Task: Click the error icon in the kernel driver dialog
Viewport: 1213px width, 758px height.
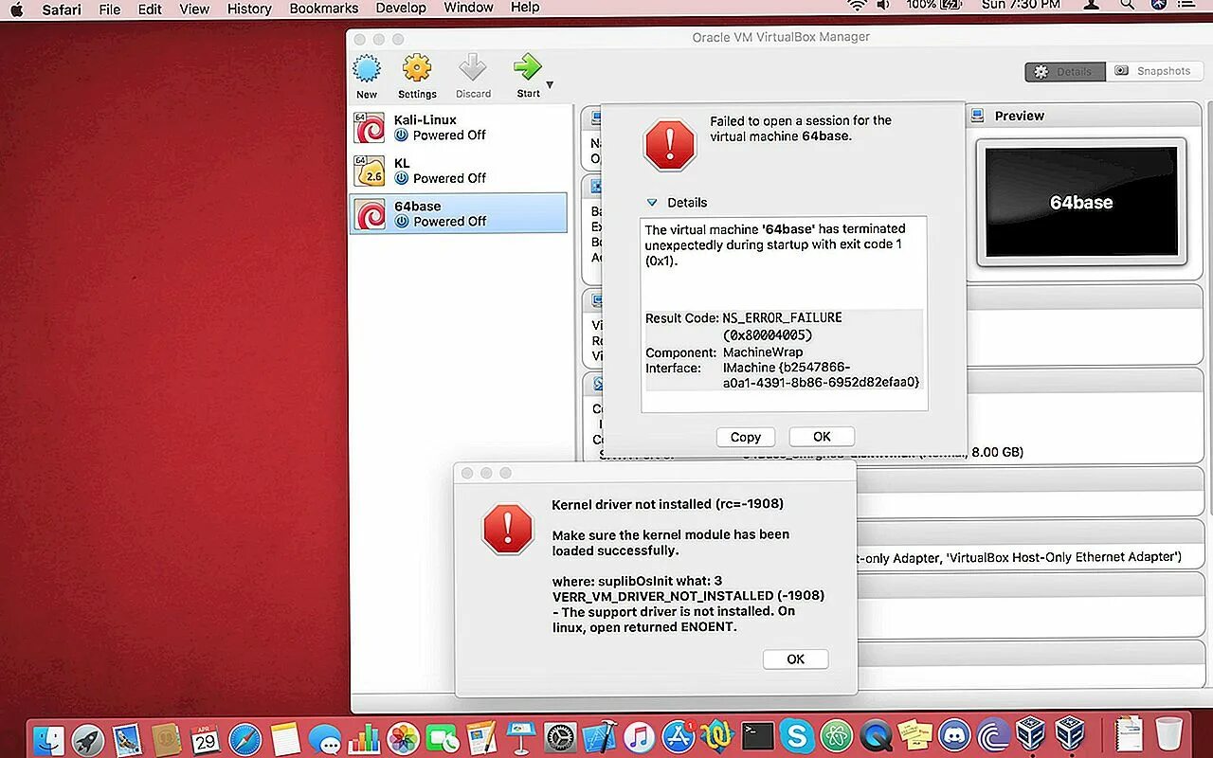Action: click(508, 528)
